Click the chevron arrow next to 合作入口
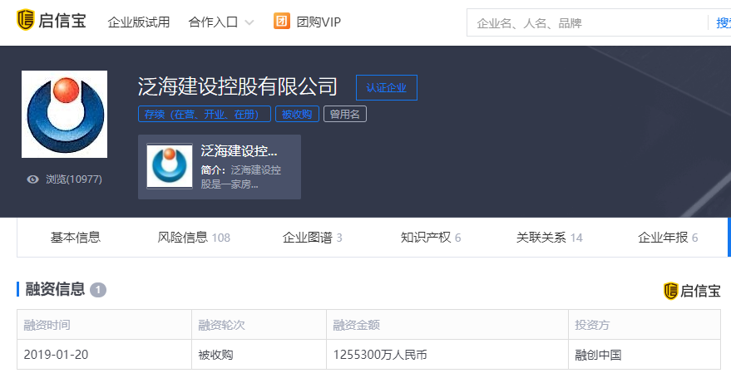 pos(249,22)
